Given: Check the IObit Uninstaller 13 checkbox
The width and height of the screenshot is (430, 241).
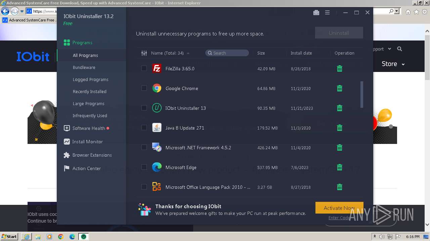Looking at the screenshot, I should [144, 108].
